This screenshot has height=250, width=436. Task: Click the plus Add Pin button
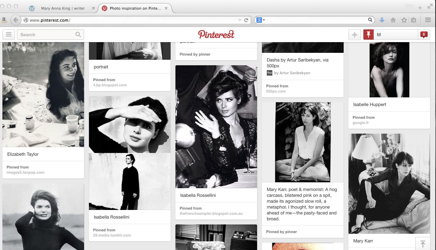click(x=354, y=35)
